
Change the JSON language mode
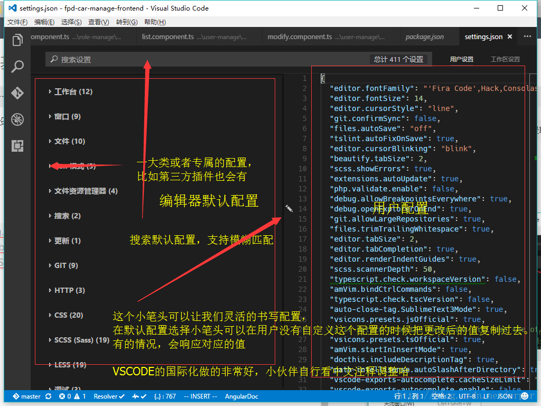[x=505, y=396]
